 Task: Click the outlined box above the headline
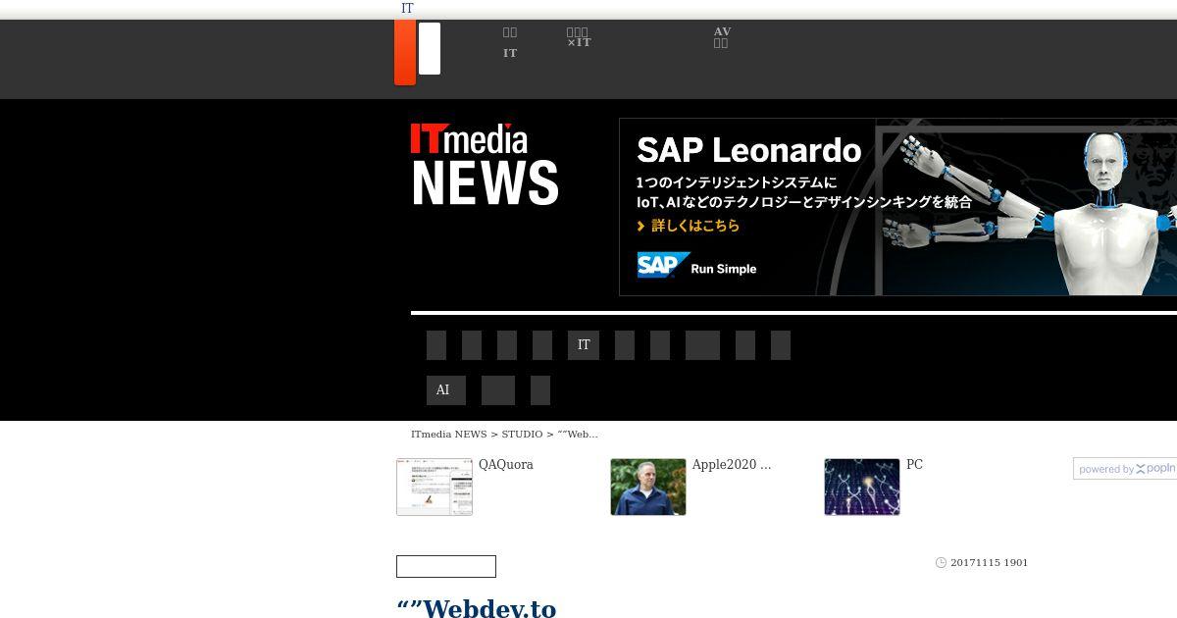pos(446,567)
